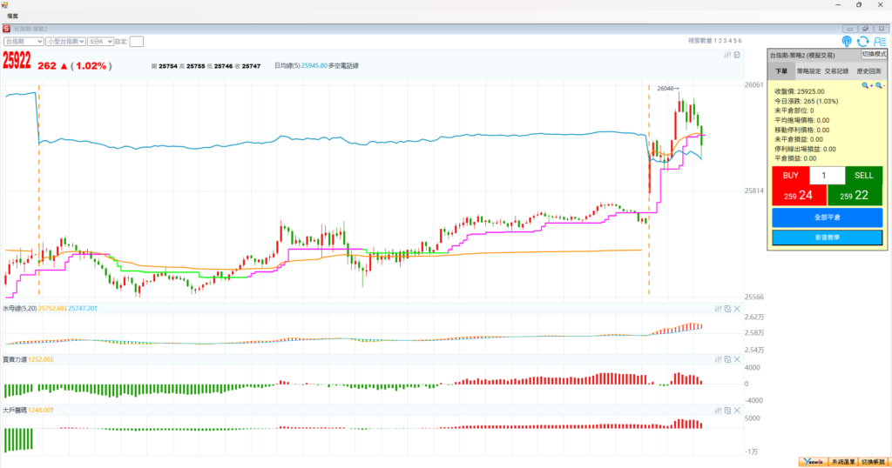
Task: Expand the 台指期 product dropdown
Action: click(24, 41)
